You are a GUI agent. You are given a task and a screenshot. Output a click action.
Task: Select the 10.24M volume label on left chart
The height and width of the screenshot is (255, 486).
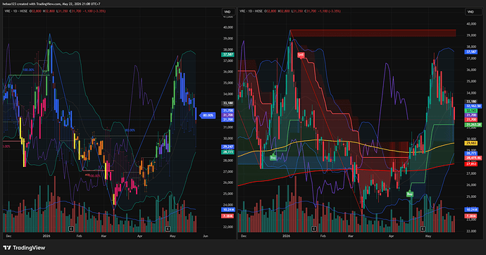pos(228,210)
